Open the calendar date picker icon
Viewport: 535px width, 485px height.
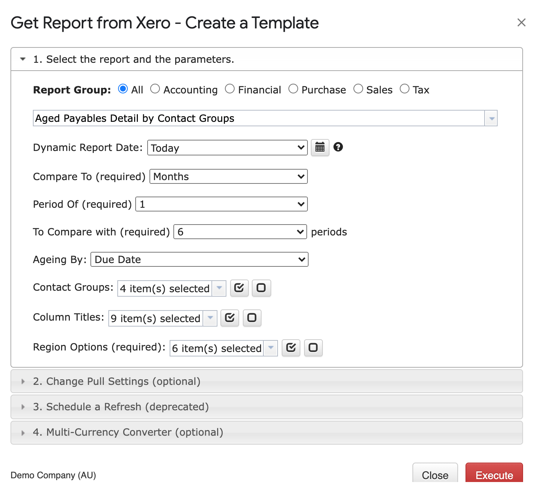tap(320, 148)
